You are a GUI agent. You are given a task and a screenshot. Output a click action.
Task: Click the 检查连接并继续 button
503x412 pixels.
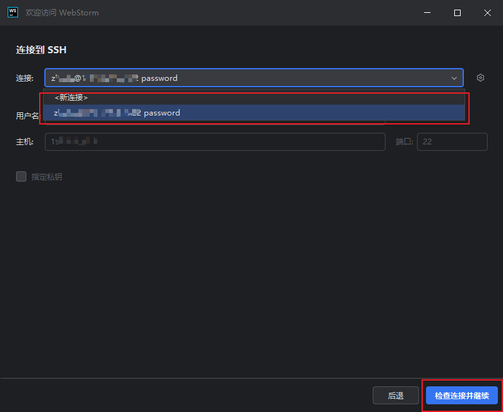(461, 395)
